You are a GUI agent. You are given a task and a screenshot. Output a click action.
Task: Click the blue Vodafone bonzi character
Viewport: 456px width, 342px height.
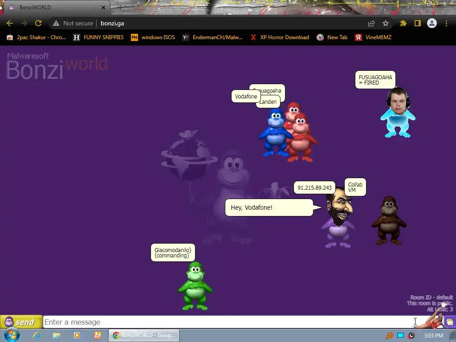tap(274, 132)
